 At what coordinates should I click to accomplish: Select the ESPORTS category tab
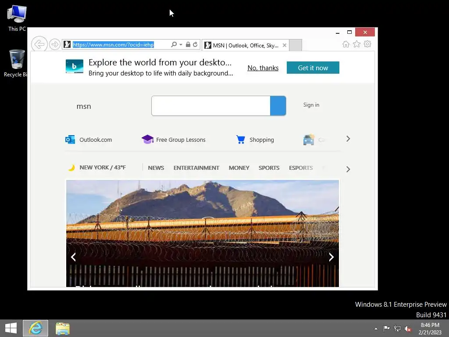[301, 168]
